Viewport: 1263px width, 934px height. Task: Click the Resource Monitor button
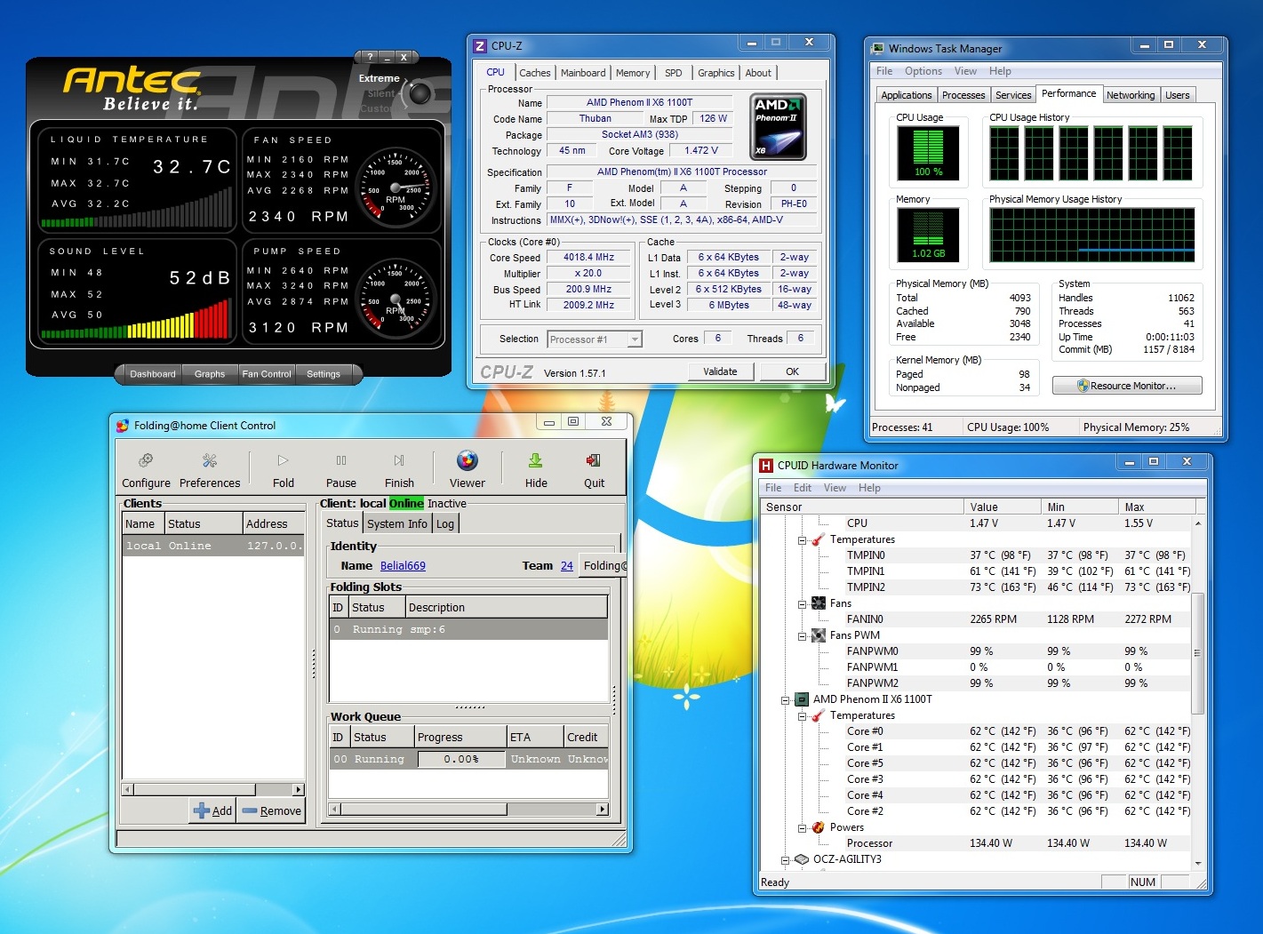pos(1126,386)
